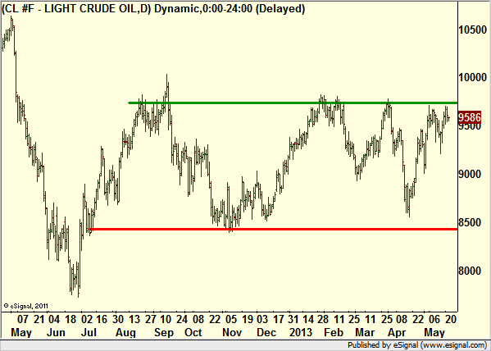The width and height of the screenshot is (491, 351).
Task: Click the '24' date label on time axis
Action: coord(182,320)
